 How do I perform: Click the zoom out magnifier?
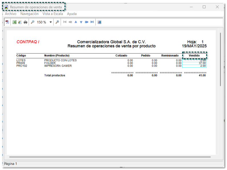(33, 22)
